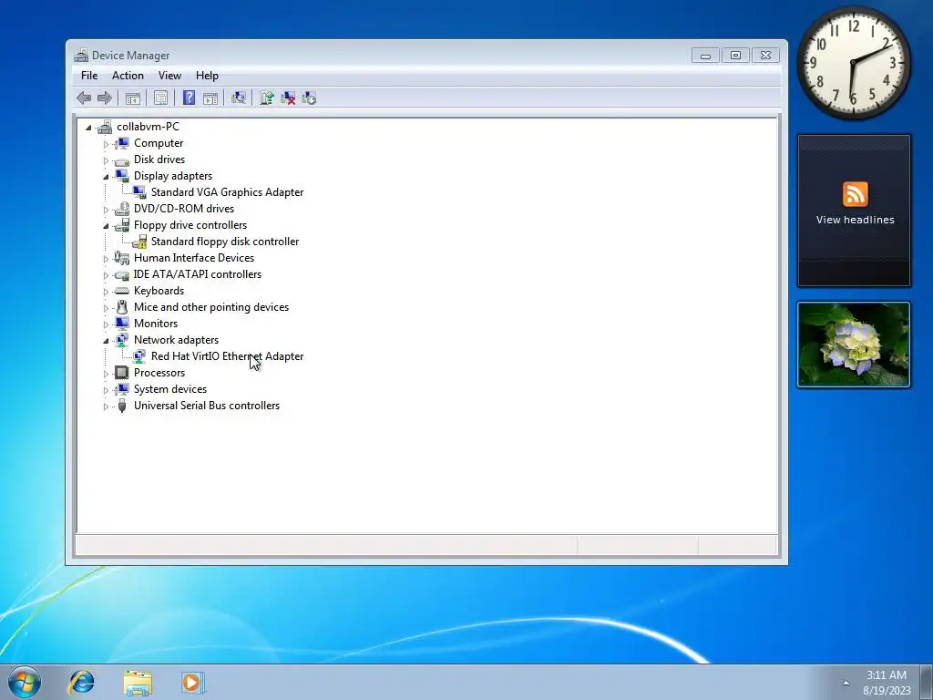This screenshot has height=700, width=933.
Task: Open the Action menu
Action: [x=128, y=76]
